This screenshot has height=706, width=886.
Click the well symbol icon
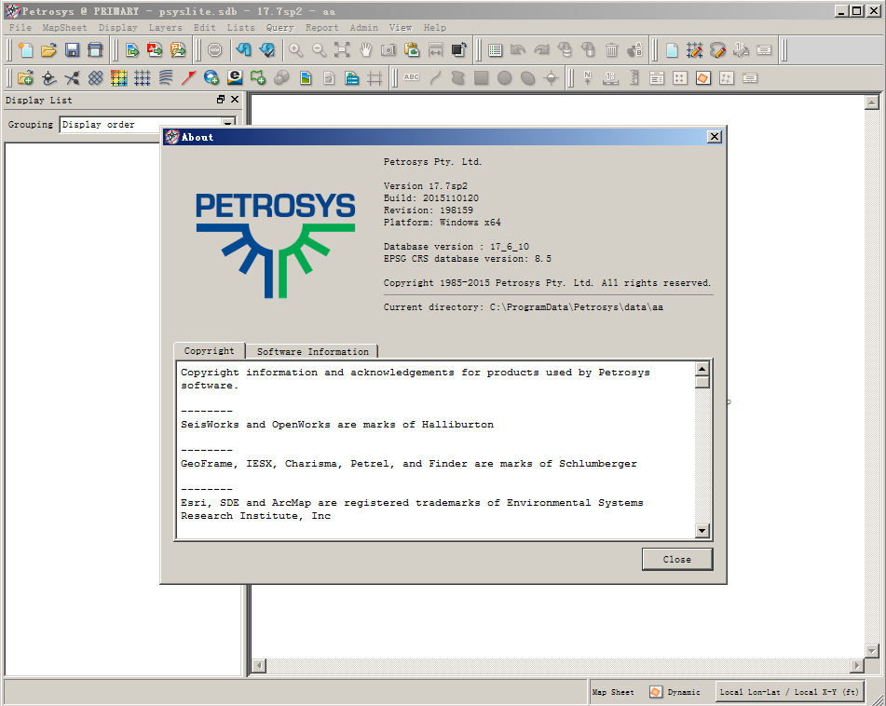(x=48, y=78)
